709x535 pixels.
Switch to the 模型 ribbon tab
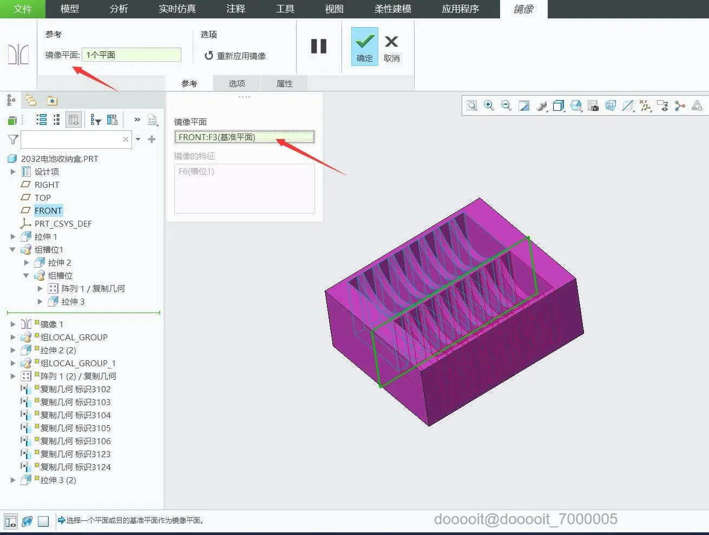(70, 9)
